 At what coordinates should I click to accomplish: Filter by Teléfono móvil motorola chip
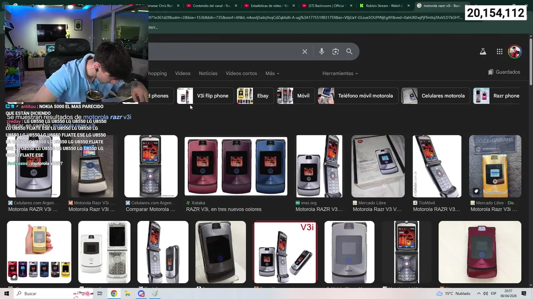tap(358, 96)
